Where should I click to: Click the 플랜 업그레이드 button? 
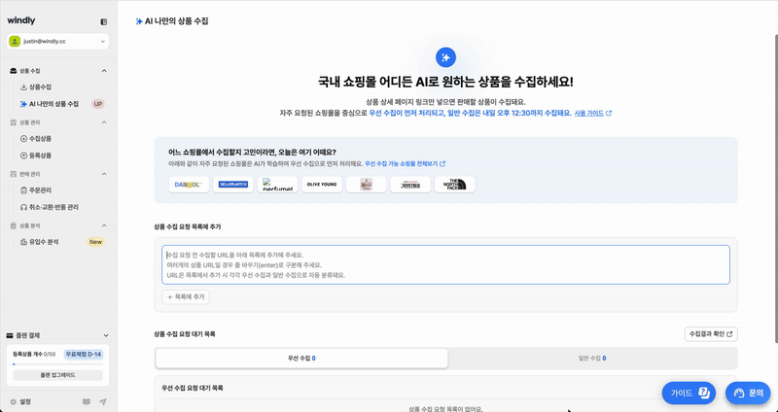tap(57, 375)
